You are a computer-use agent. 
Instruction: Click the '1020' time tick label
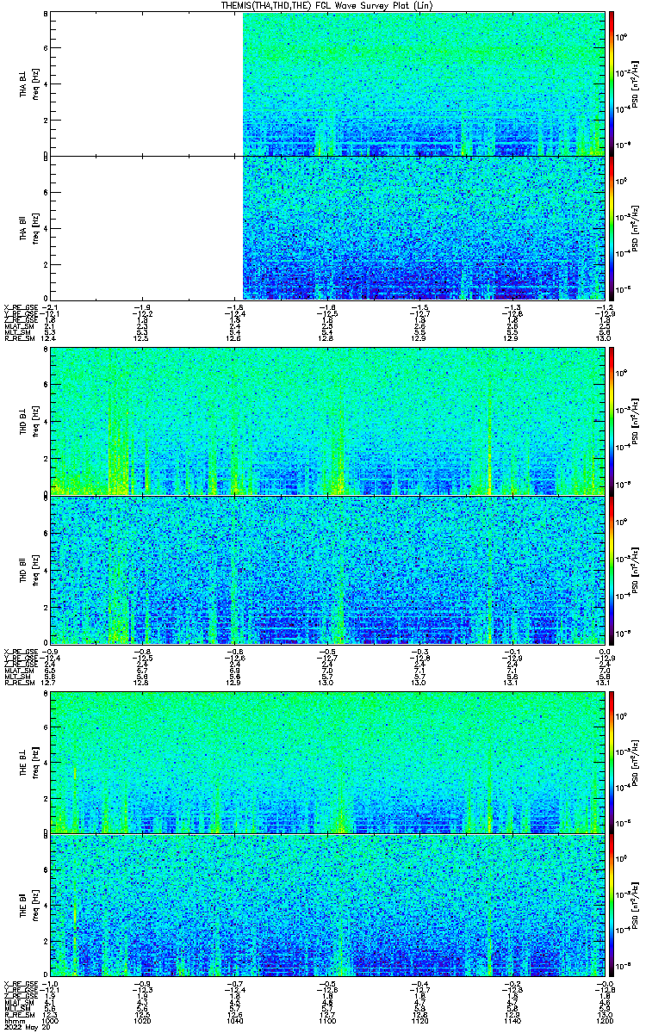pos(143,1020)
